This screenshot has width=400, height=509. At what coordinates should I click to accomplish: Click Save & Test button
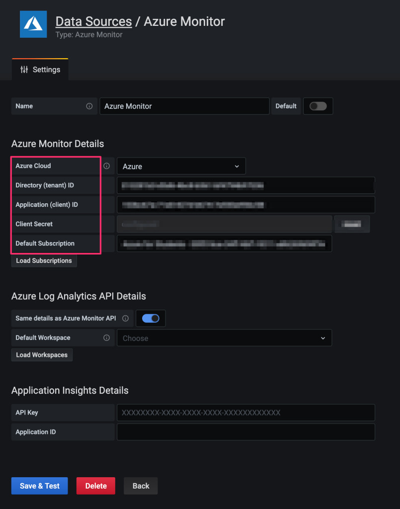click(40, 486)
